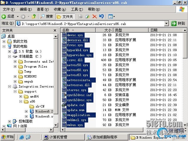Open the Search (搜索) toolbar button
The image size is (188, 141).
47,16
